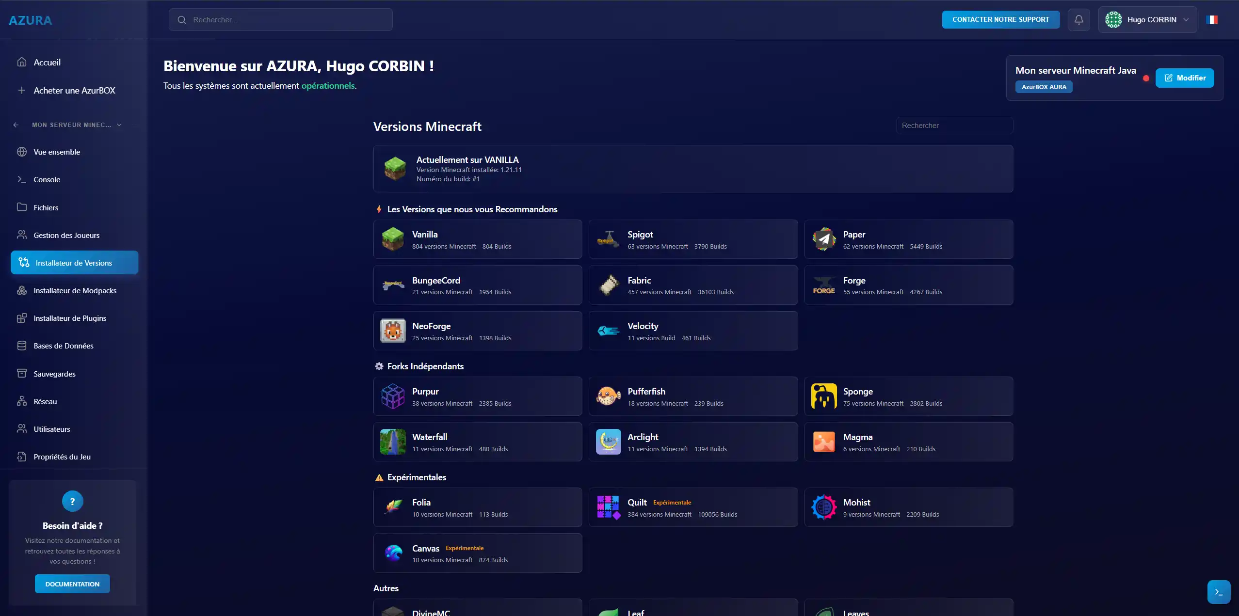Click the notification bell icon
1239x616 pixels.
(1078, 20)
